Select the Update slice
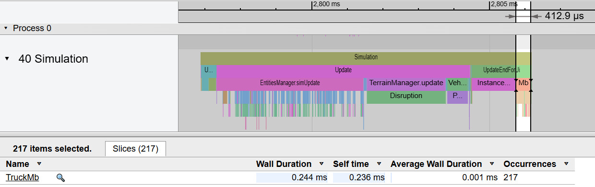The height and width of the screenshot is (187, 595). 343,71
